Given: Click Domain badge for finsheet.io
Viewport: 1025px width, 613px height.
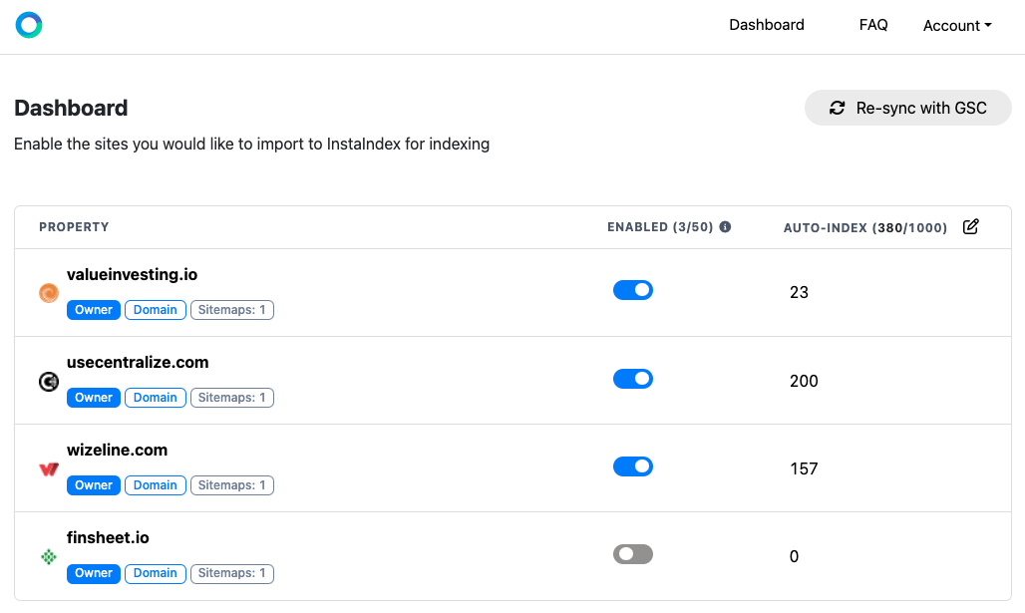Looking at the screenshot, I should pyautogui.click(x=155, y=573).
